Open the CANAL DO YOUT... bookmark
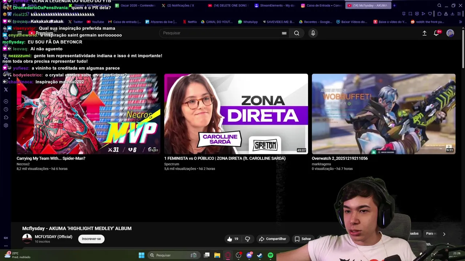This screenshot has width=465, height=261. click(217, 22)
